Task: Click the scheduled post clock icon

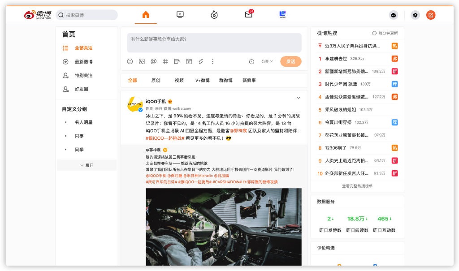Action: [x=251, y=61]
